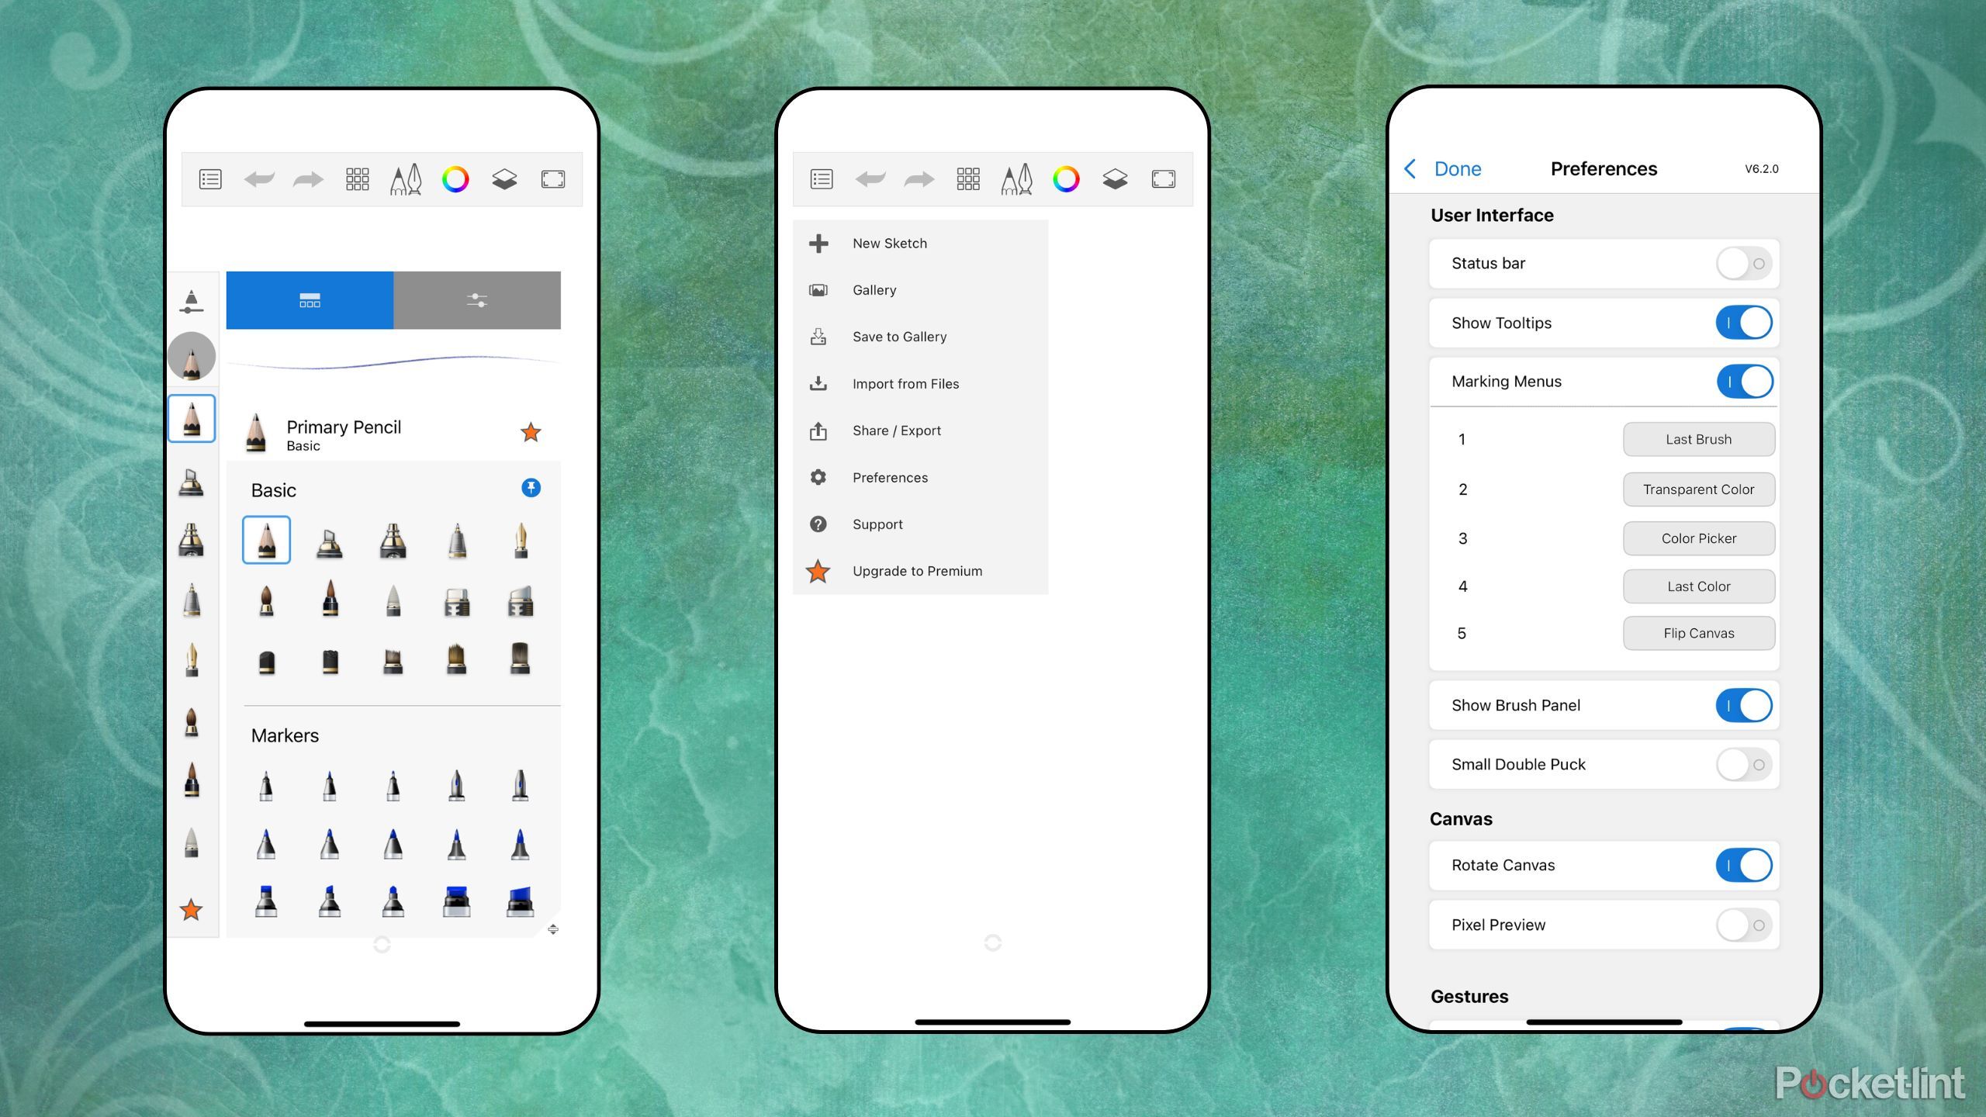Click the pin icon beside Basic heading
This screenshot has width=1986, height=1117.
point(531,487)
